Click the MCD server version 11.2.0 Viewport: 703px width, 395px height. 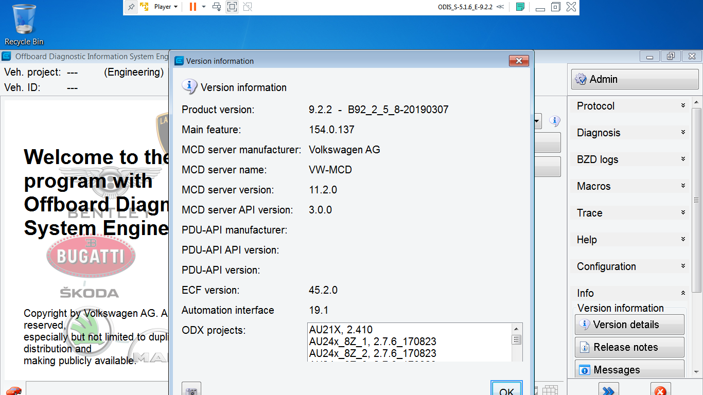(x=323, y=190)
